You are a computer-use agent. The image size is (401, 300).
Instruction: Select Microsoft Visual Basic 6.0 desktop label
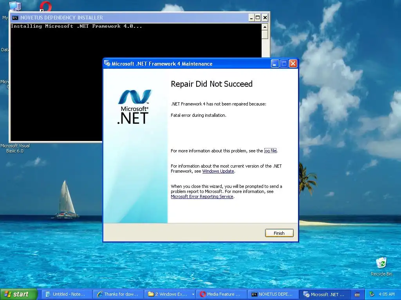(x=15, y=148)
